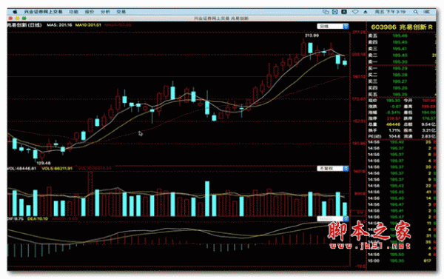Click the tallest cyan volume bar

[207, 199]
